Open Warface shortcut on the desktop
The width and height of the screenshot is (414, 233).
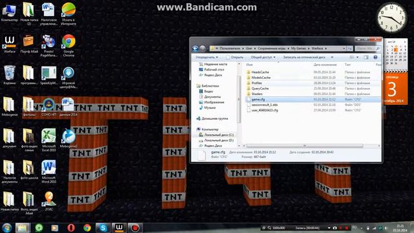tap(10, 44)
